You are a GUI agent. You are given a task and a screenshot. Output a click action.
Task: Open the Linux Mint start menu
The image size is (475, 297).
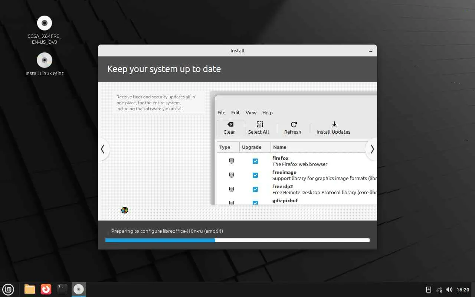tap(8, 289)
